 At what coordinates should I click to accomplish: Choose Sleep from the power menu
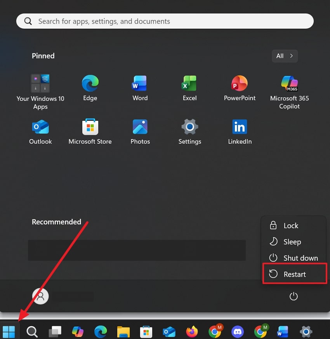point(292,241)
